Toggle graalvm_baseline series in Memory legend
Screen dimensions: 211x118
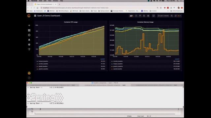point(118,66)
